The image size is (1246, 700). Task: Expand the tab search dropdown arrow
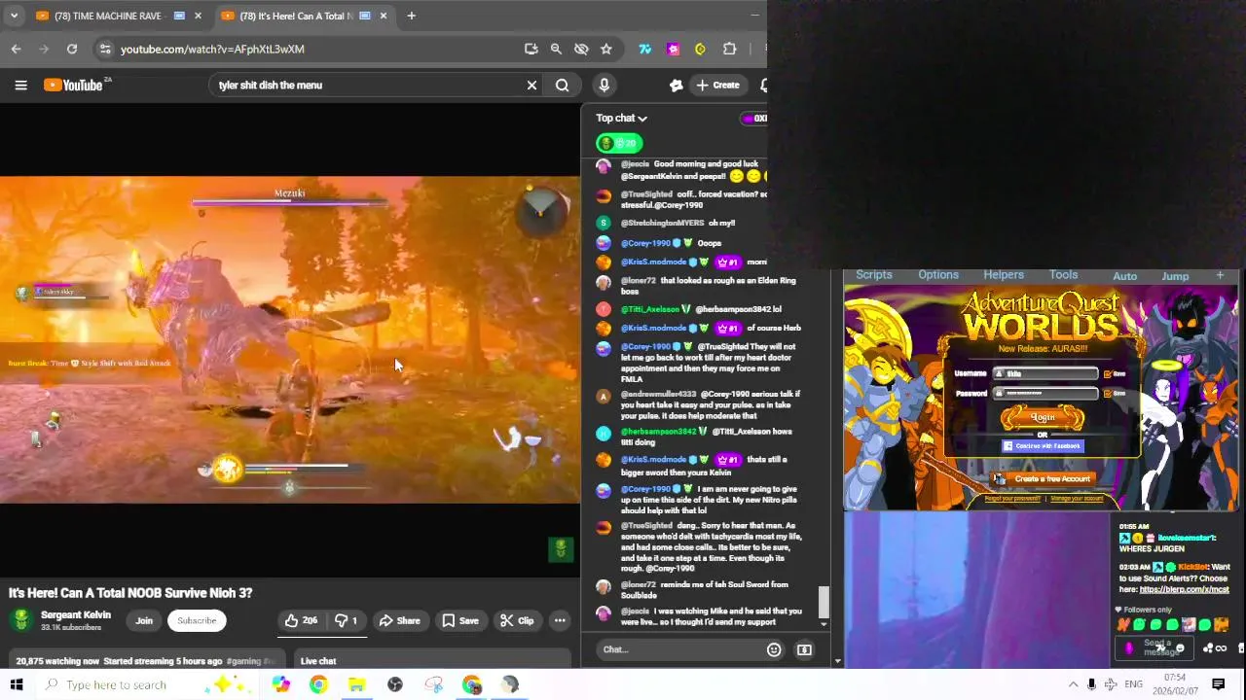tap(14, 16)
